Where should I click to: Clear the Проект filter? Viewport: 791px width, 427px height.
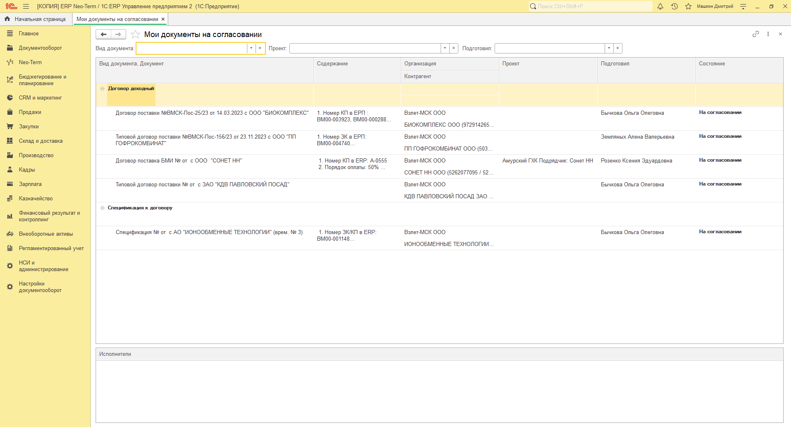454,48
